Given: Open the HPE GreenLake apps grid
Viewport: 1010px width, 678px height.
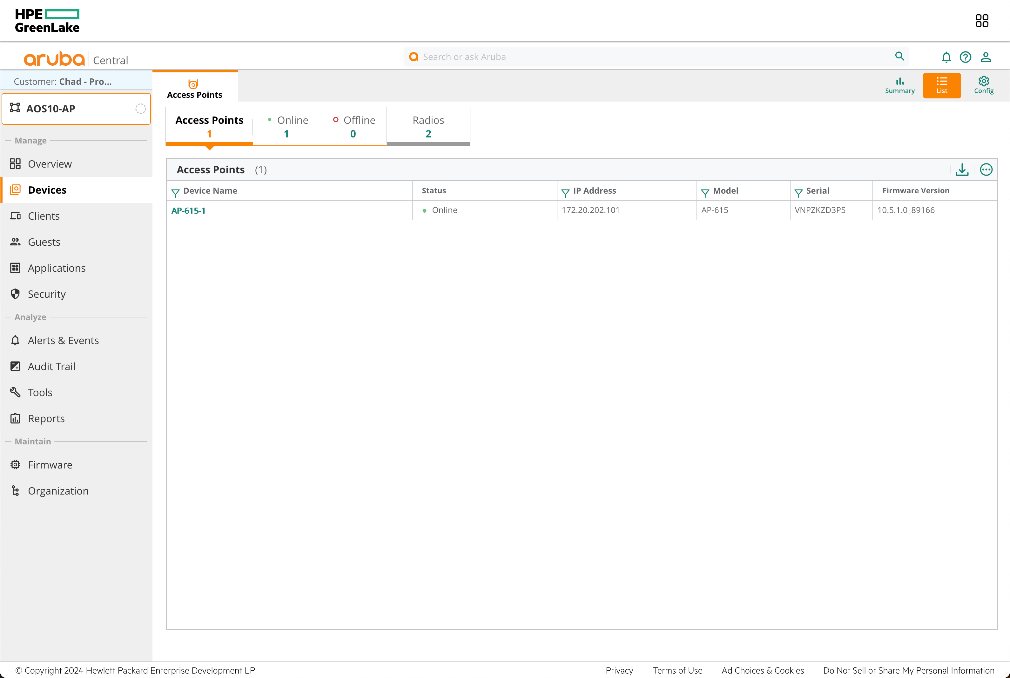Looking at the screenshot, I should pos(981,20).
